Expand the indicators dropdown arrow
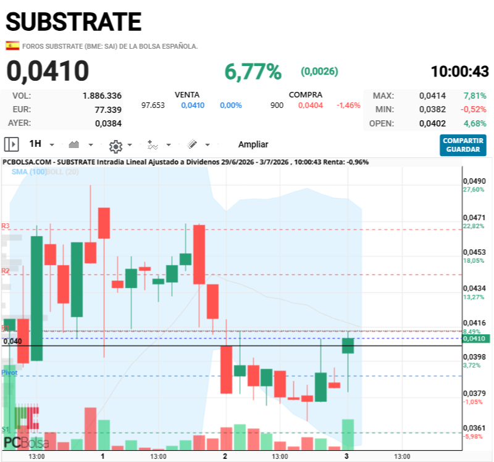This screenshot has height=462, width=494. click(x=169, y=145)
